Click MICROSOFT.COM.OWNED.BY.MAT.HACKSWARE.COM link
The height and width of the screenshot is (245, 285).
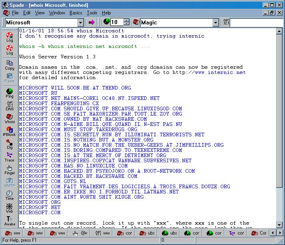[x=83, y=119]
